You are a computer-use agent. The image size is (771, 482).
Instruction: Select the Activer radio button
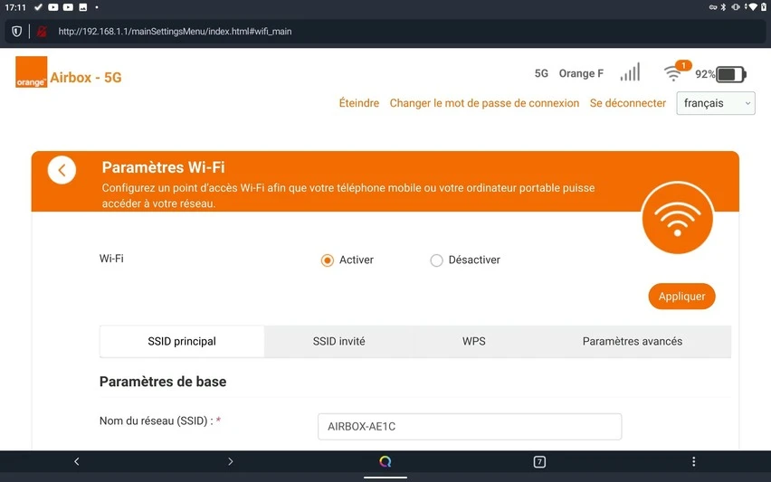[327, 260]
